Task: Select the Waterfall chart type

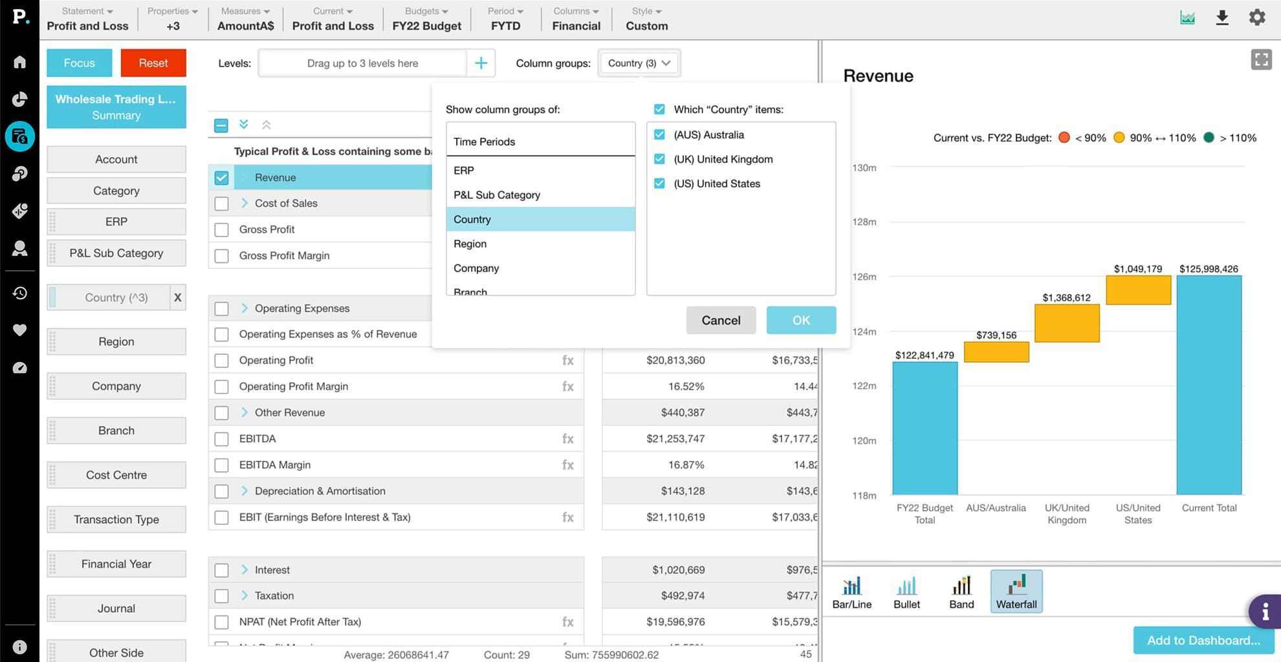Action: tap(1016, 591)
